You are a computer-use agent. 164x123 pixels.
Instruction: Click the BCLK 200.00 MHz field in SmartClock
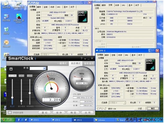pyautogui.click(x=86, y=102)
